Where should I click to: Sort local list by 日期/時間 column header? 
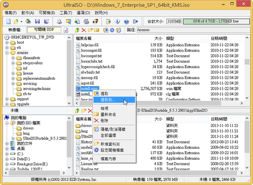point(226,119)
